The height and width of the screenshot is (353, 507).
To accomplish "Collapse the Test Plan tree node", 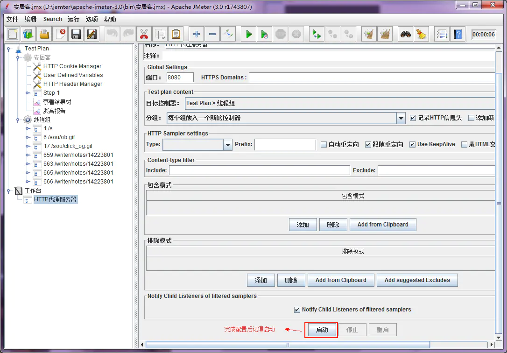I will [x=9, y=49].
